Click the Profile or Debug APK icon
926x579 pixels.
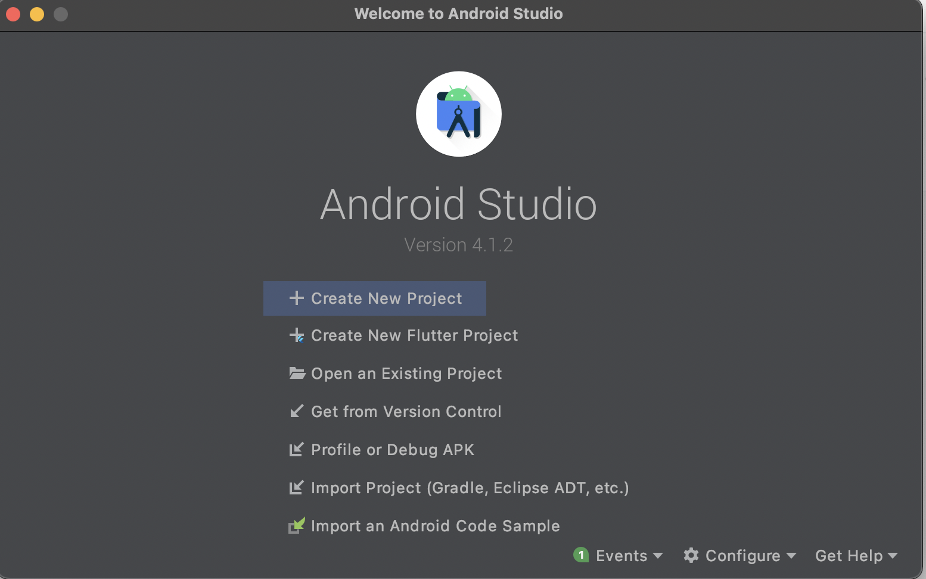point(296,449)
